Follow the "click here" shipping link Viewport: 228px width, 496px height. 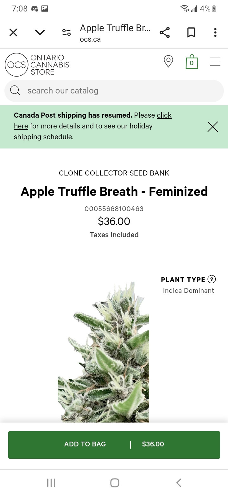click(164, 115)
